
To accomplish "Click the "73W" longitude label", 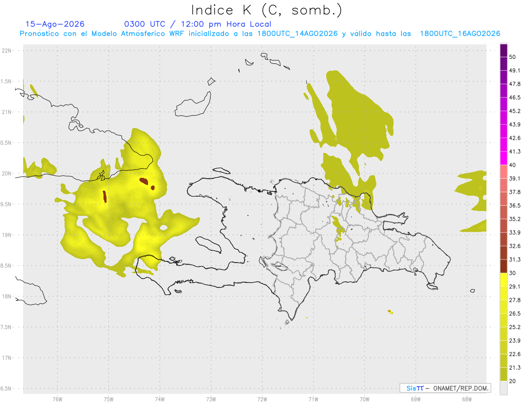I will point(211,399).
